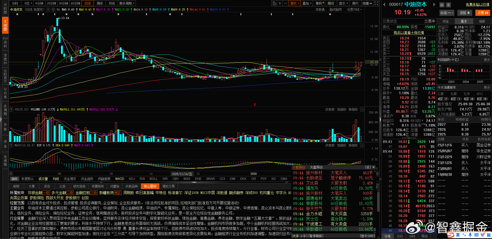This screenshot has height=239, width=492.
Task: Enter fullscreen chart with expand icon
Action: click(x=376, y=3)
